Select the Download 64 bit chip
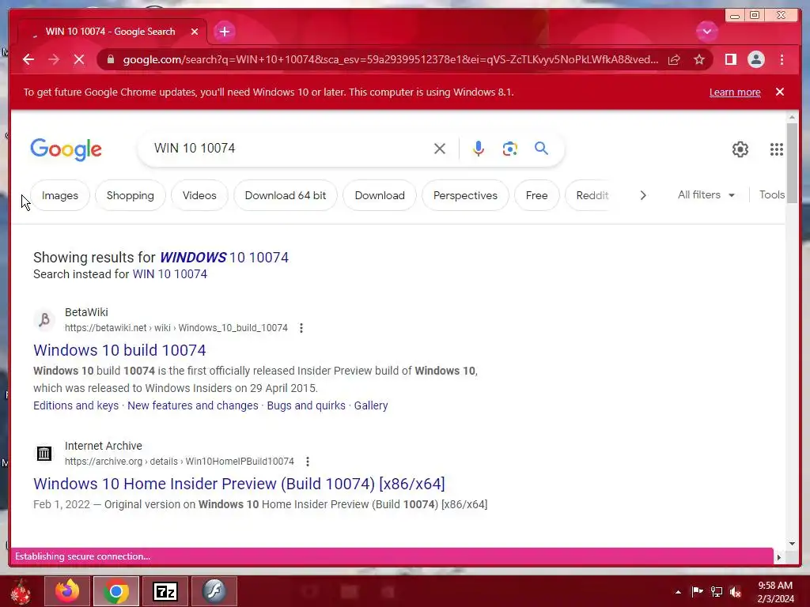The image size is (810, 607). point(285,196)
